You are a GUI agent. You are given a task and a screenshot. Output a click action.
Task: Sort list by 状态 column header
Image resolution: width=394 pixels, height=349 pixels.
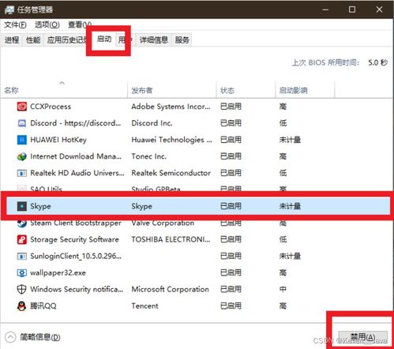click(227, 90)
